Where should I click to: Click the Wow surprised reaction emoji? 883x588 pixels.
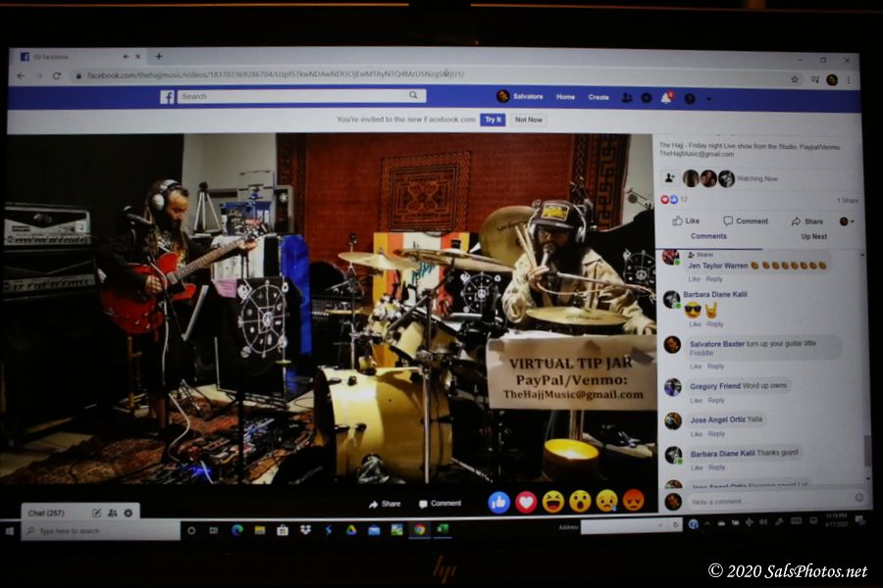click(580, 502)
